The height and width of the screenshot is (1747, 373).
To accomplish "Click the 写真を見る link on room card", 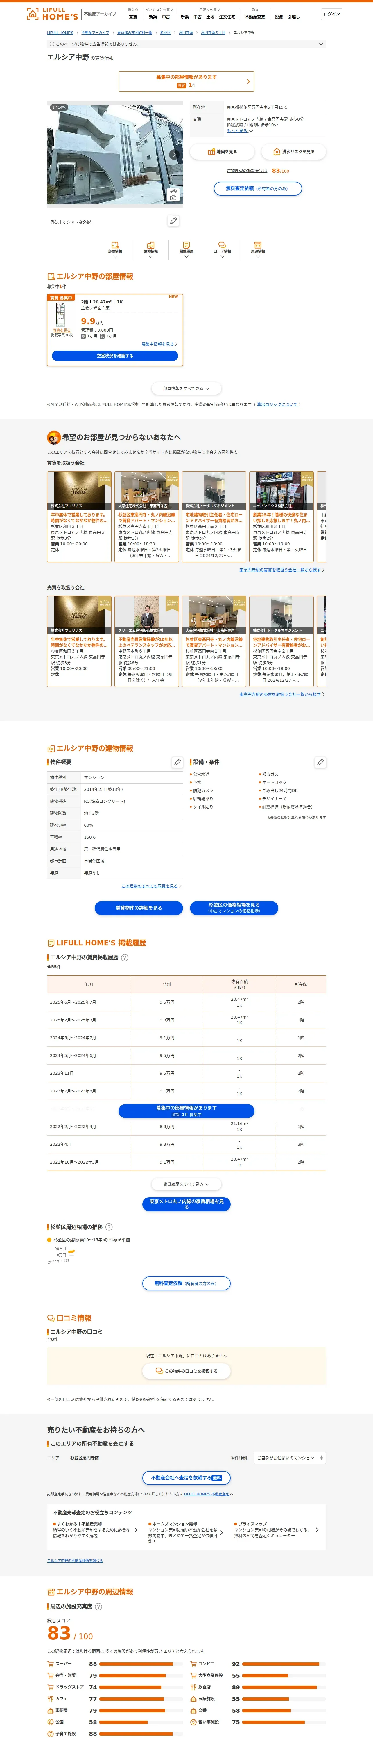I will tap(62, 330).
